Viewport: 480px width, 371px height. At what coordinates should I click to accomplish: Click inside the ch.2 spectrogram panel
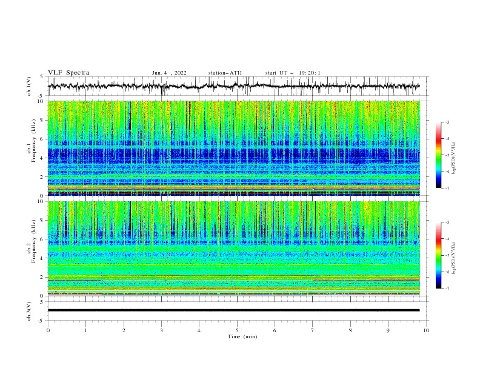pyautogui.click(x=233, y=249)
